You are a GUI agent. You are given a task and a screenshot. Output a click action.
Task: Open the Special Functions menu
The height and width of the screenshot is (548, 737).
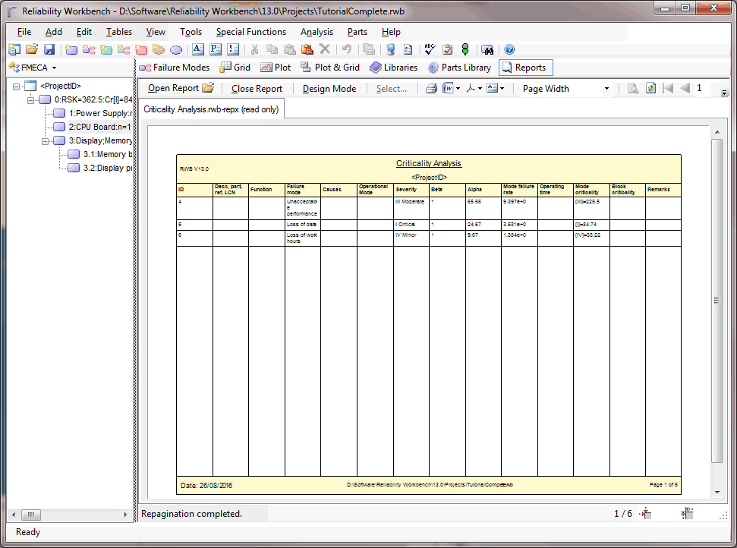(250, 32)
